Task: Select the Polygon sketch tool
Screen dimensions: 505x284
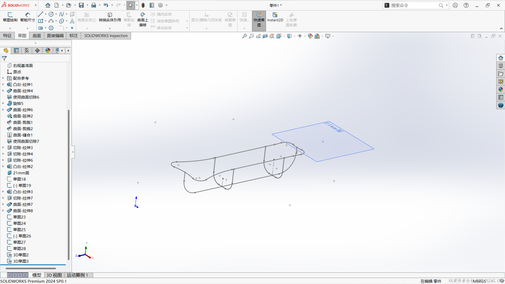Action: [51, 28]
